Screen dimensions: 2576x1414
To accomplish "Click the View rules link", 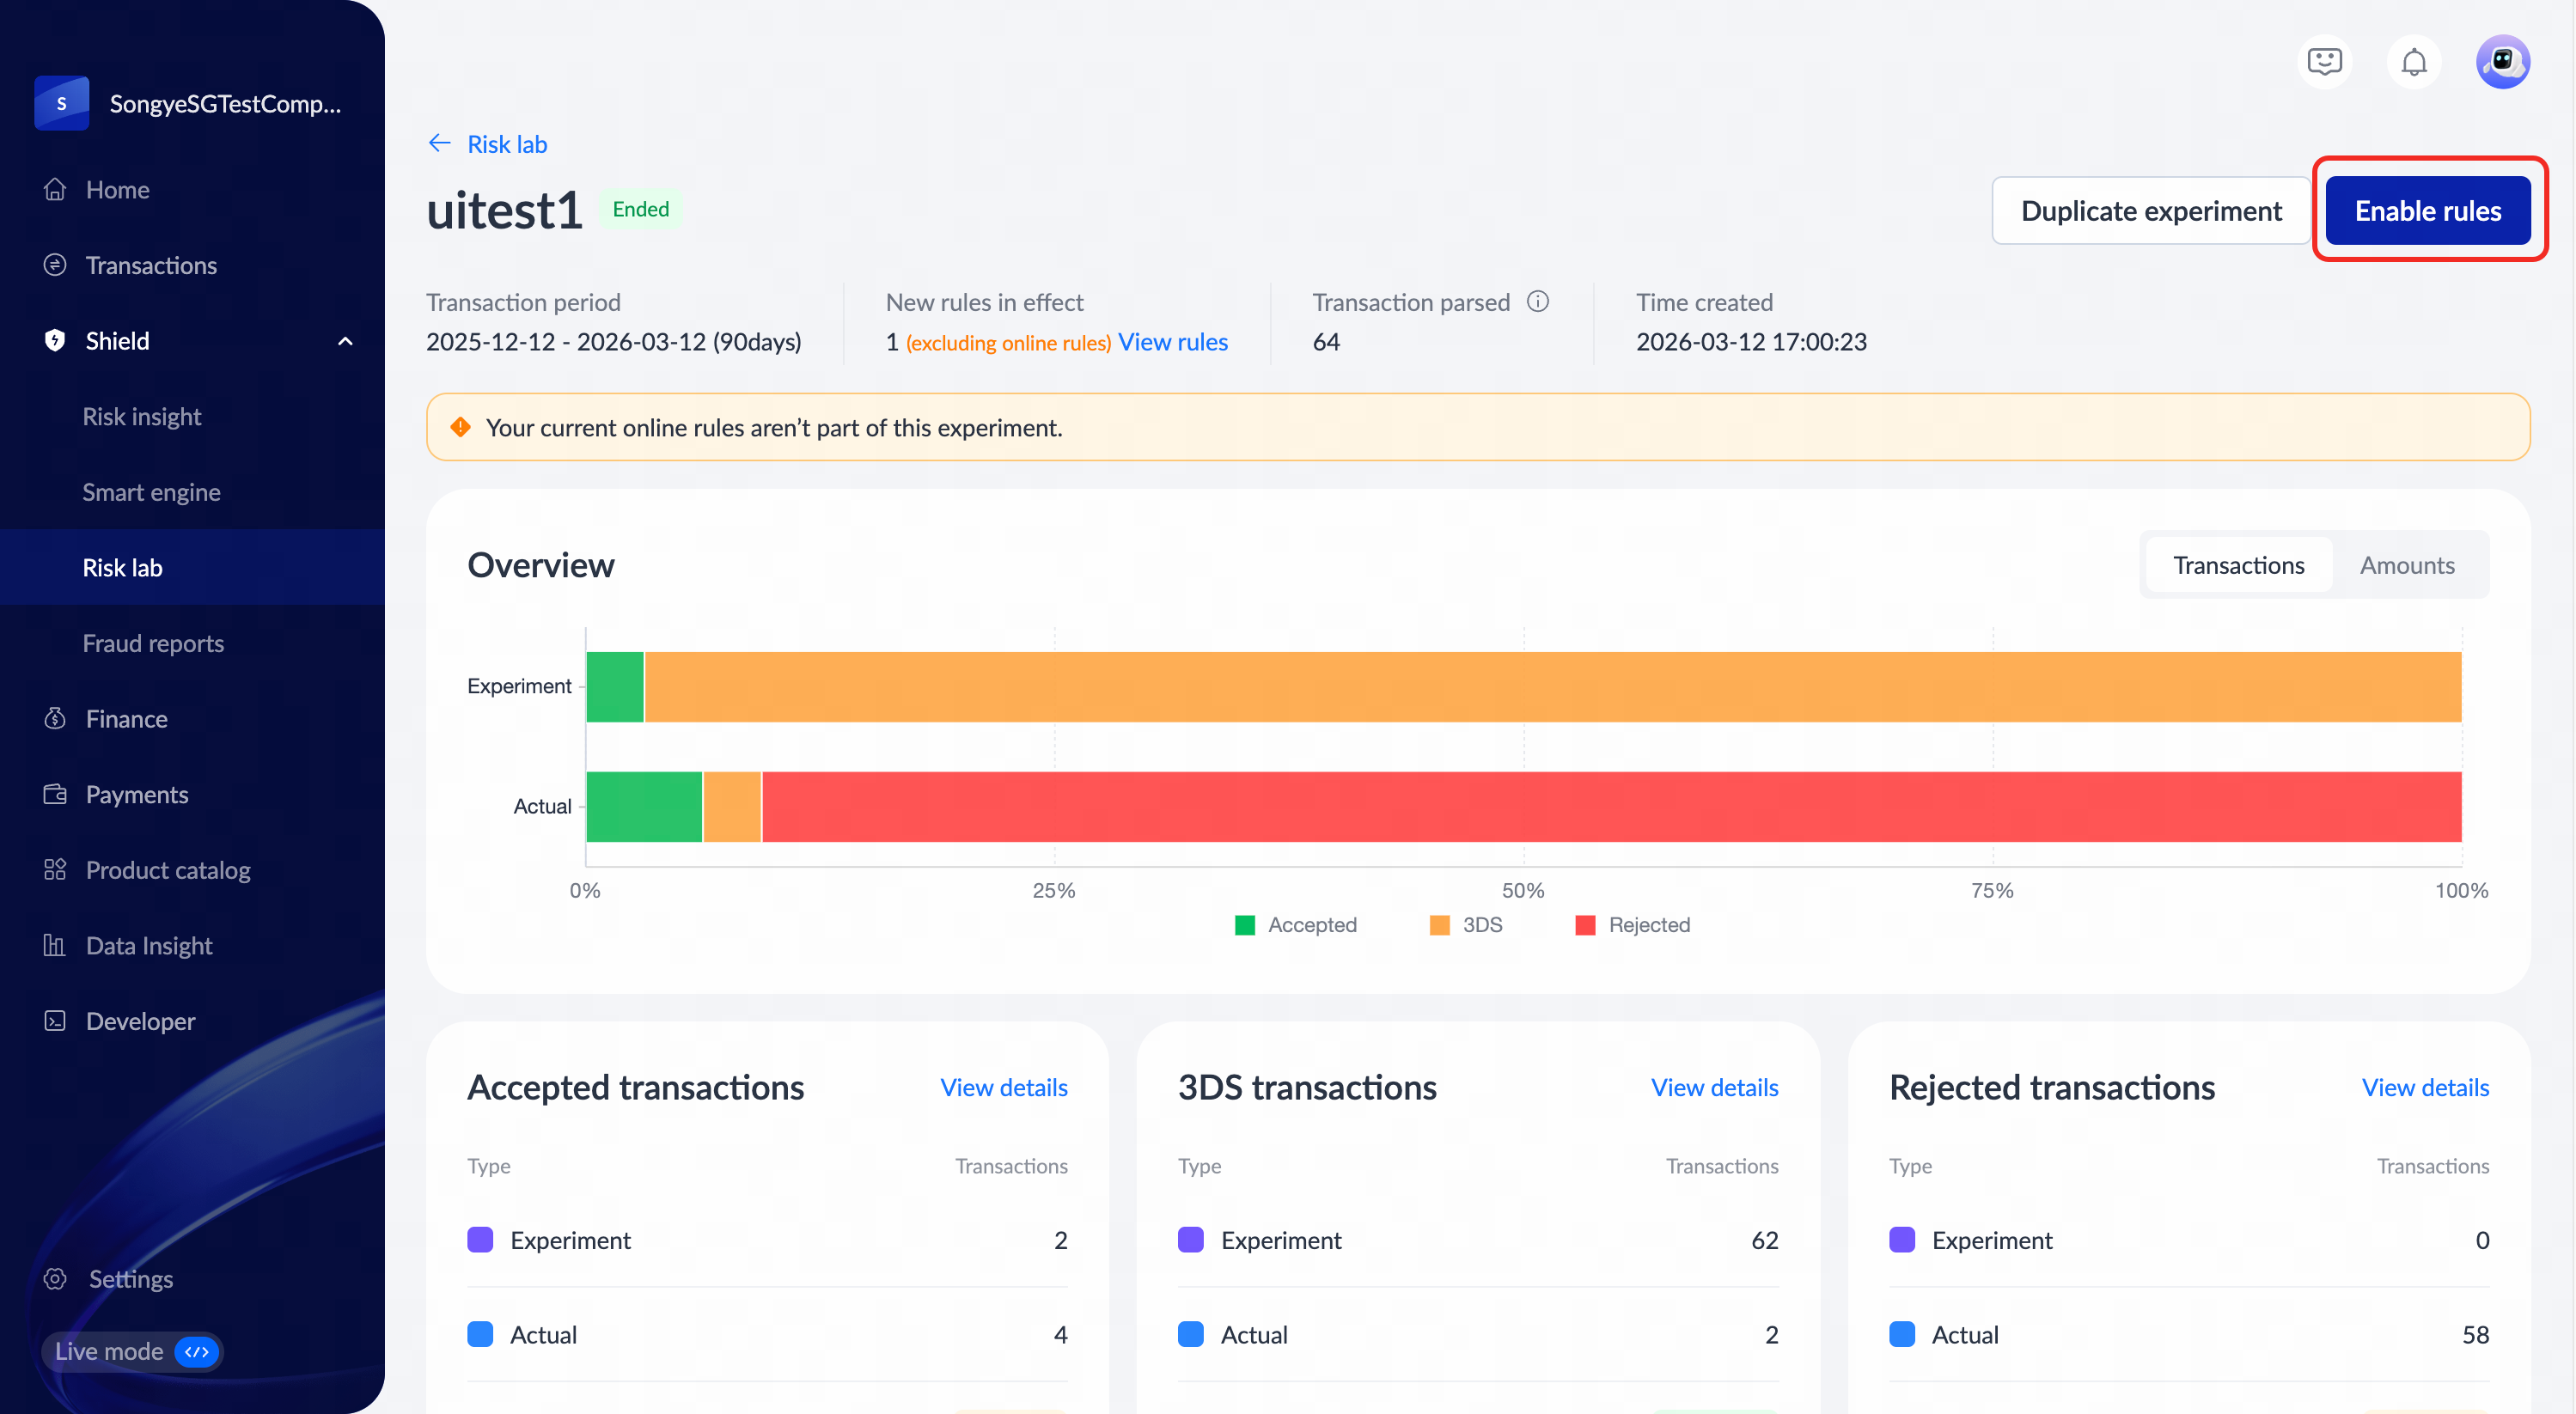I will click(1172, 342).
